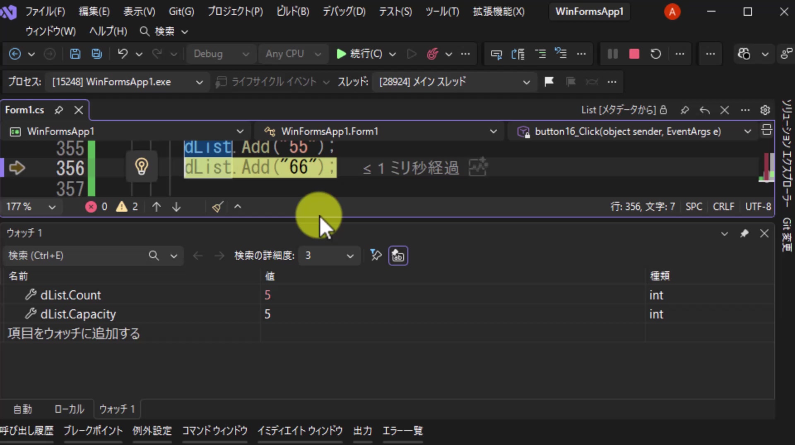Open the process WinFormsApp1.exe dropdown
This screenshot has width=795, height=445.
pyautogui.click(x=127, y=82)
